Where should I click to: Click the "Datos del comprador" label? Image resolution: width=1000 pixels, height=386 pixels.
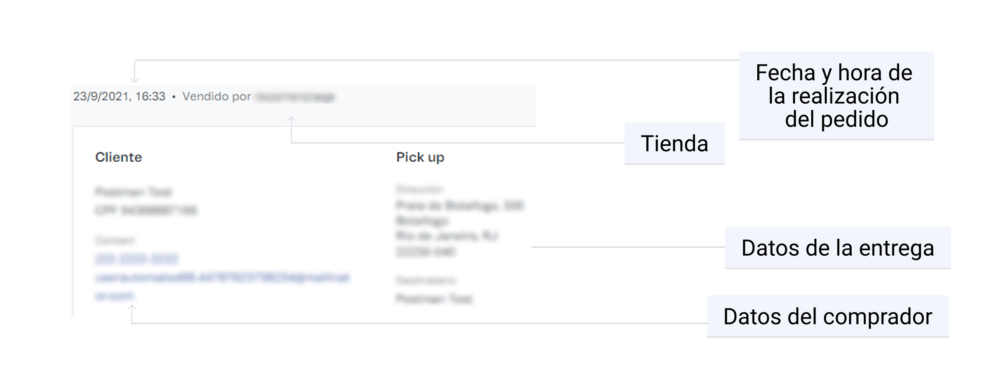pos(828,317)
